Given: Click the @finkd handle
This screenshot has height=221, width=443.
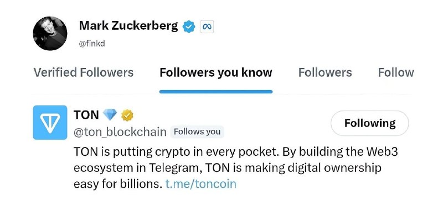Looking at the screenshot, I should 92,44.
